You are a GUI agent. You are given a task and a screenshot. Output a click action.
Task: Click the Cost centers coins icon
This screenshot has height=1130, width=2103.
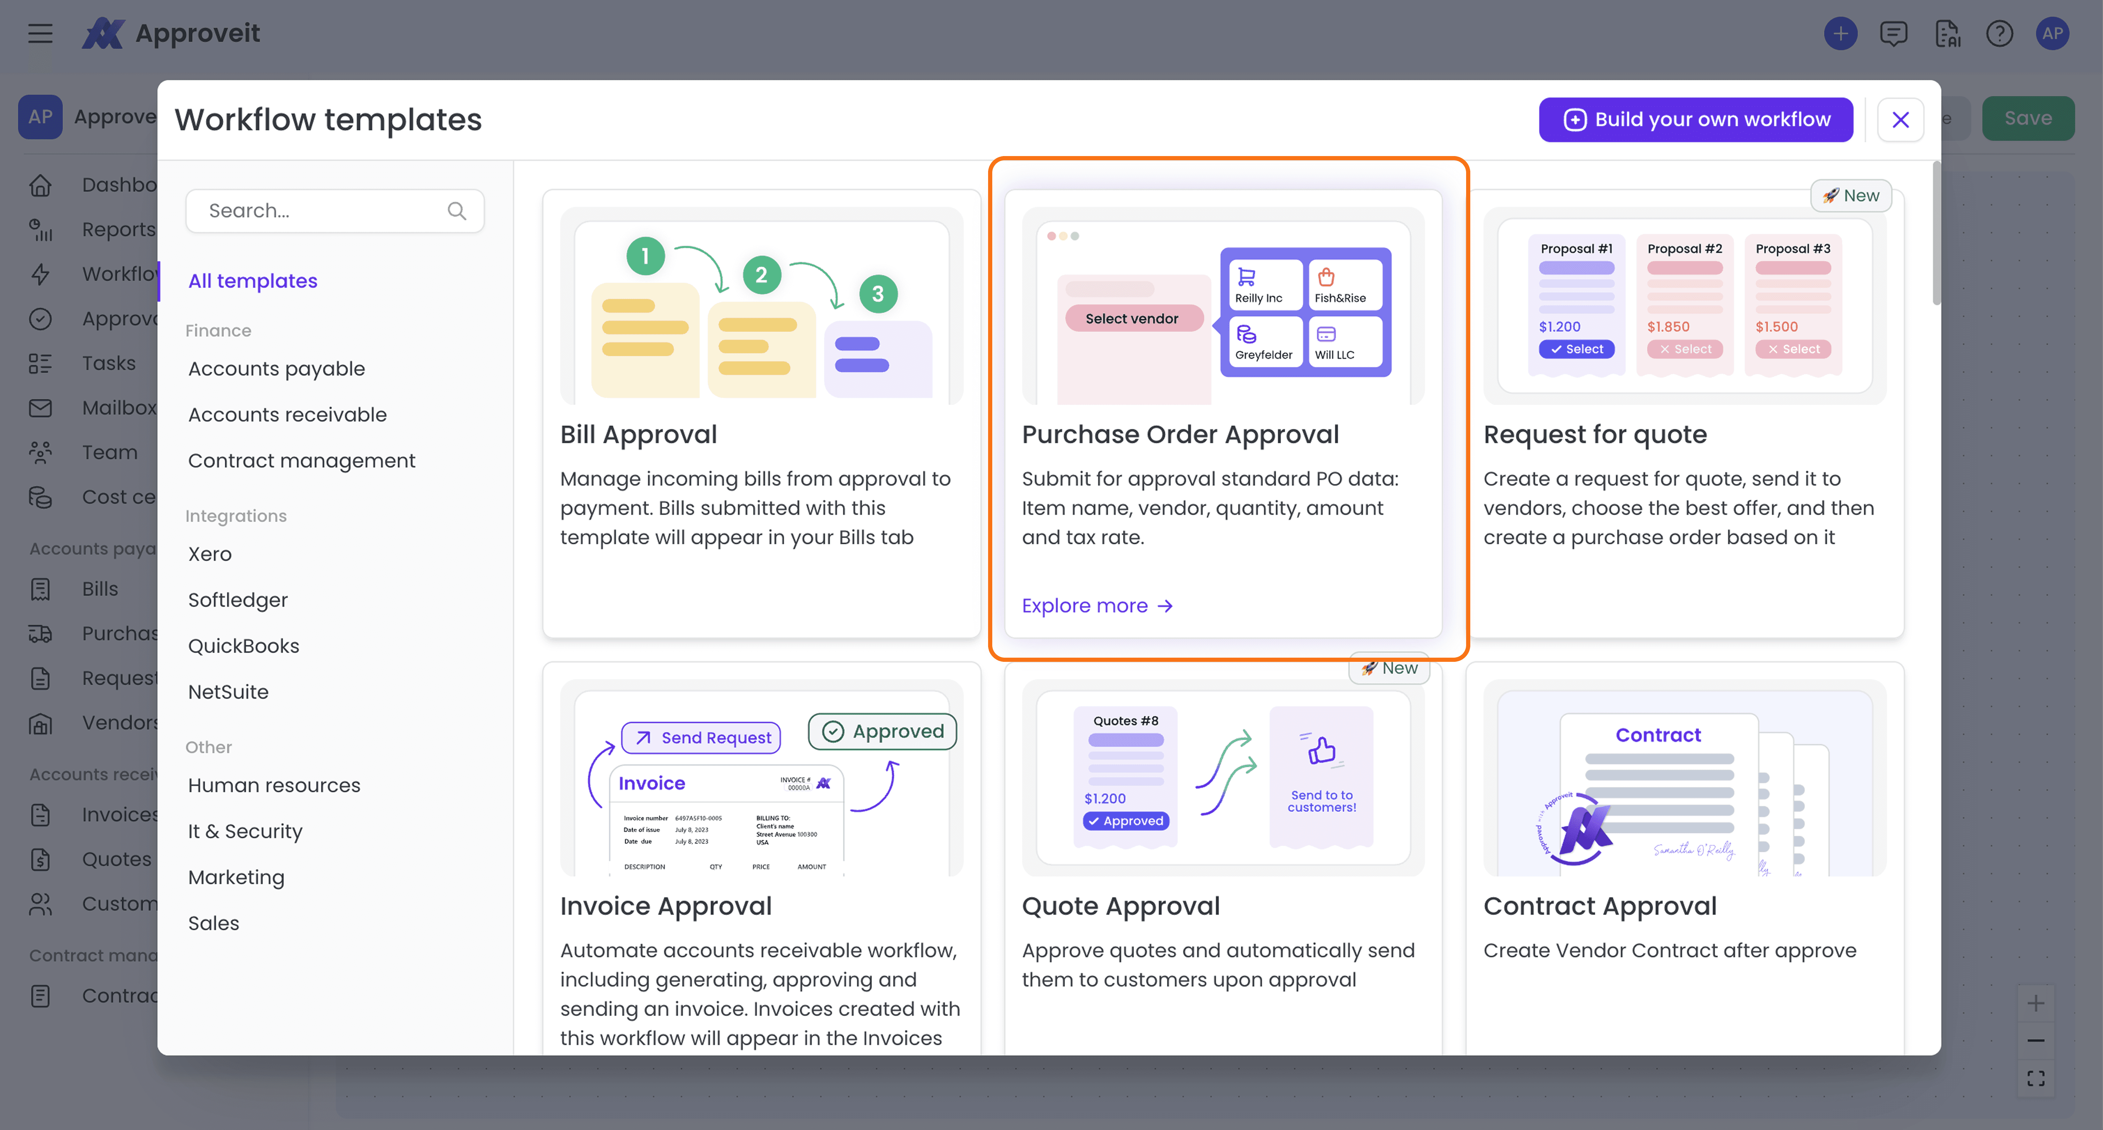(40, 497)
